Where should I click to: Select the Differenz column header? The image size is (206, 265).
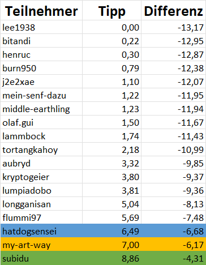[173, 10]
